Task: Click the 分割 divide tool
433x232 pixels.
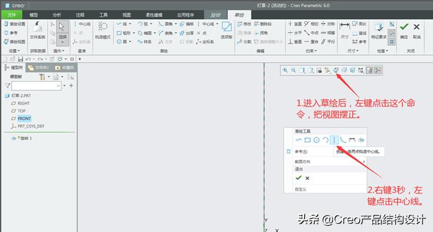Action: point(244,41)
